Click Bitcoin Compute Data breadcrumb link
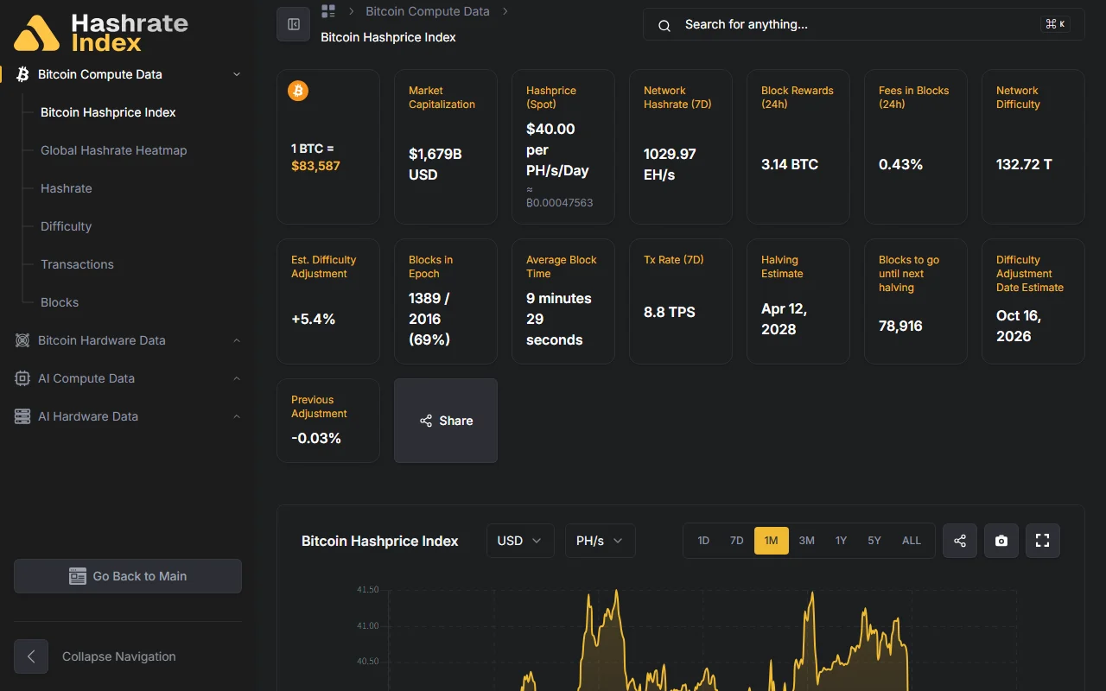1106x691 pixels. 428,11
